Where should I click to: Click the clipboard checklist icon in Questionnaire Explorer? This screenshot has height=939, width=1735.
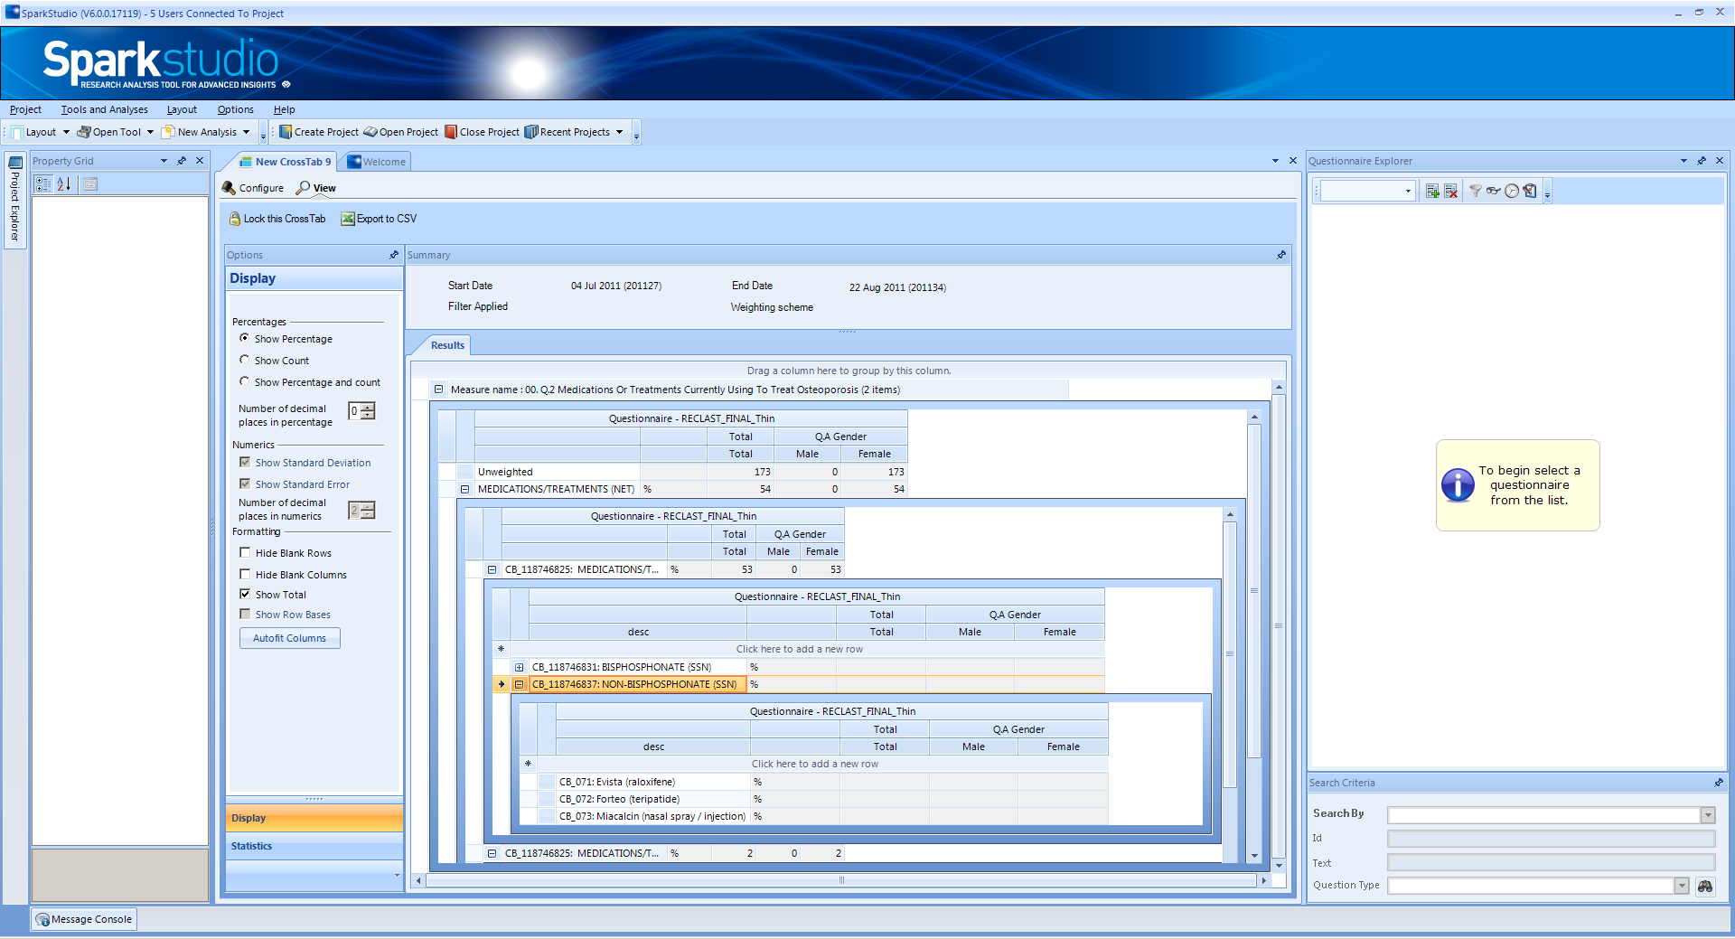tap(1529, 191)
